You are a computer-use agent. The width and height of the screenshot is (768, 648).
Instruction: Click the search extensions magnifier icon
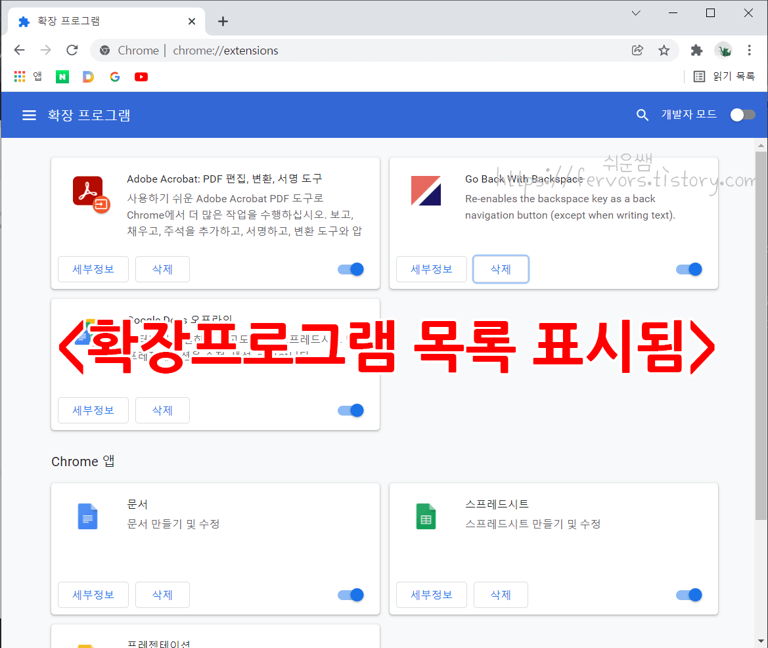pos(642,115)
